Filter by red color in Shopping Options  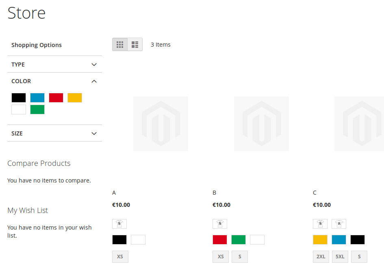click(x=56, y=98)
